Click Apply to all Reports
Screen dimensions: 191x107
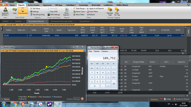95,8
